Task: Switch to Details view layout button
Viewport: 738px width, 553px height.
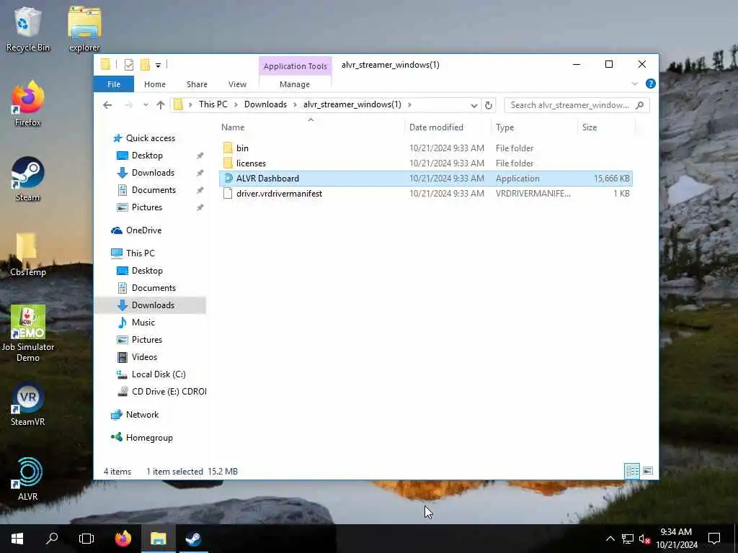Action: click(x=631, y=471)
